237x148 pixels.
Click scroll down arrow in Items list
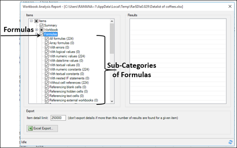(112, 101)
